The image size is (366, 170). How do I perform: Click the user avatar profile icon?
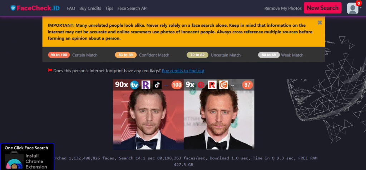pyautogui.click(x=352, y=9)
